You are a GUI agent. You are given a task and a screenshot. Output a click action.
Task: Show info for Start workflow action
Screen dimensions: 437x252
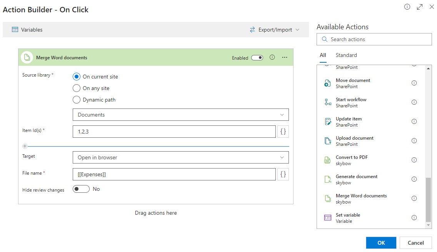click(x=414, y=102)
